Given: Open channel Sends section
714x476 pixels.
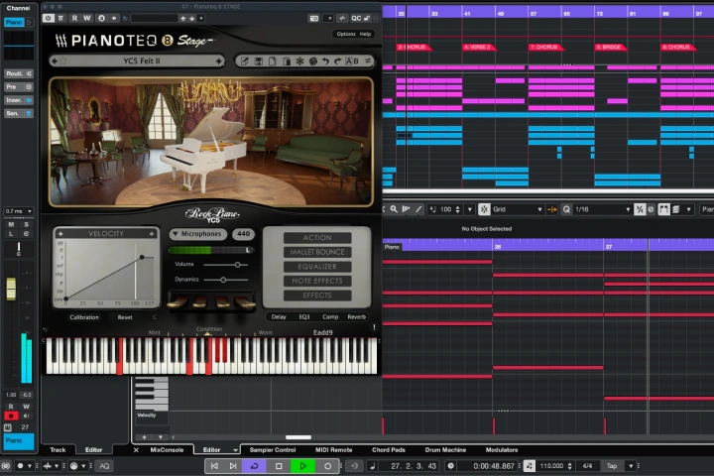Looking at the screenshot, I should pyautogui.click(x=19, y=113).
